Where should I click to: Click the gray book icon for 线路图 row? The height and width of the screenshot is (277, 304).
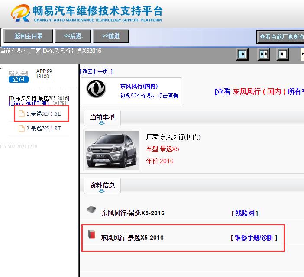(91, 209)
